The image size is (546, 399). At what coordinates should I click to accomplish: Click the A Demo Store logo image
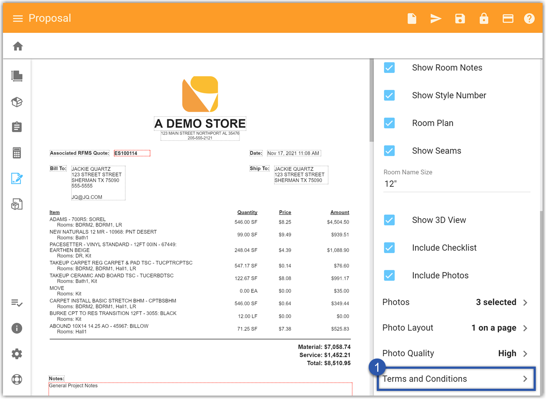(x=200, y=94)
